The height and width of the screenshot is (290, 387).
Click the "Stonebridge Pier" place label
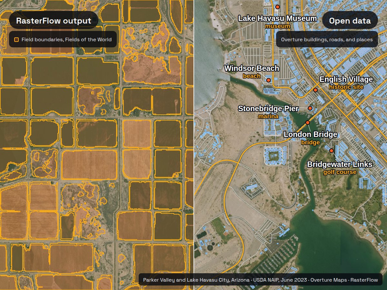pyautogui.click(x=268, y=109)
